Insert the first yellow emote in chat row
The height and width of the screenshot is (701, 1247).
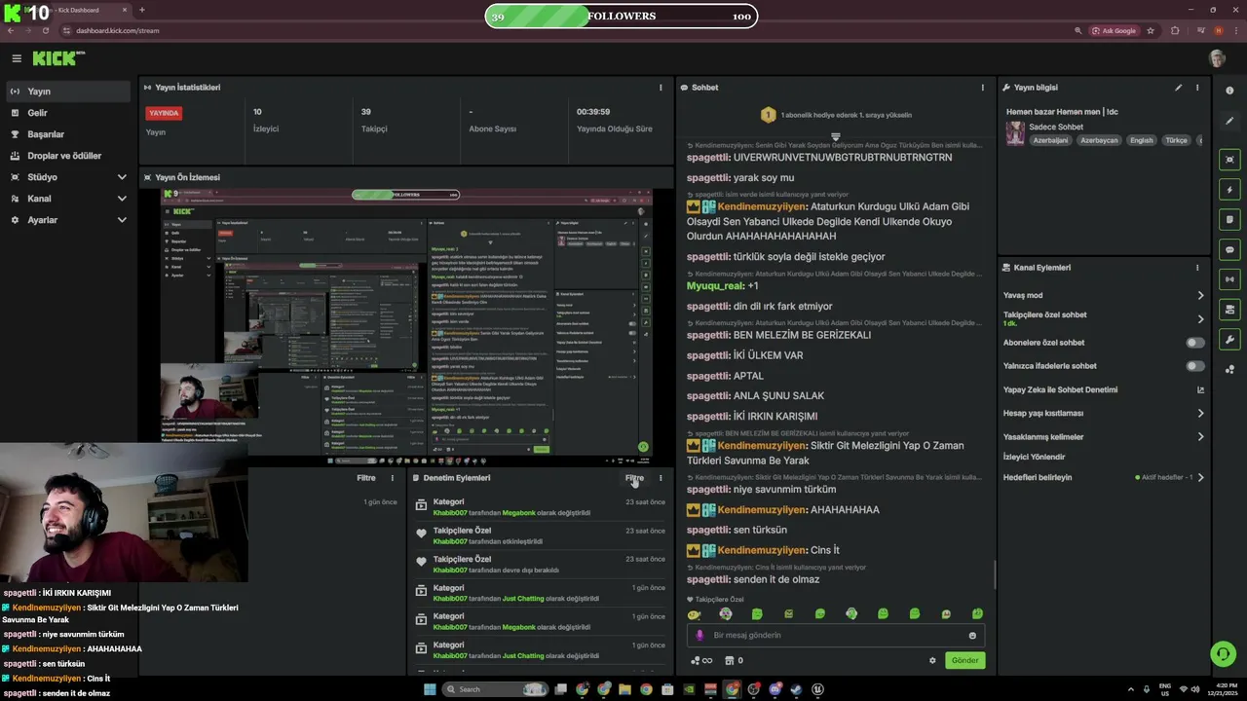[694, 614]
